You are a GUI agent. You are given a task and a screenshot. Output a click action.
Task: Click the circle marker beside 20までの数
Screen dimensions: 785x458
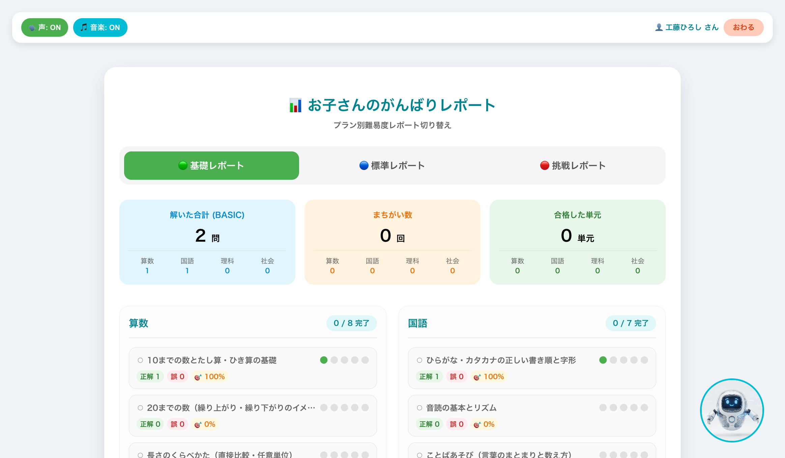(140, 408)
